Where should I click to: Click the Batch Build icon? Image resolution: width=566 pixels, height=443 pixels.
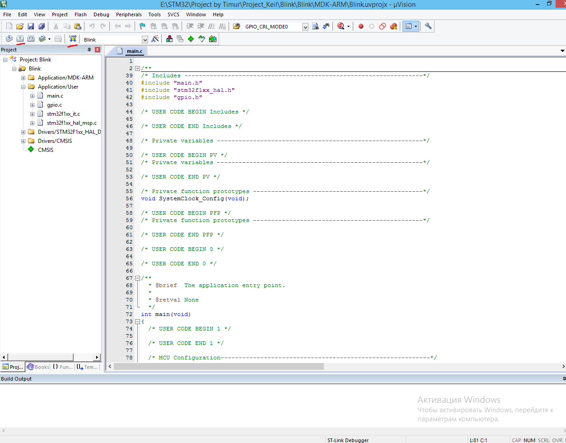point(42,39)
